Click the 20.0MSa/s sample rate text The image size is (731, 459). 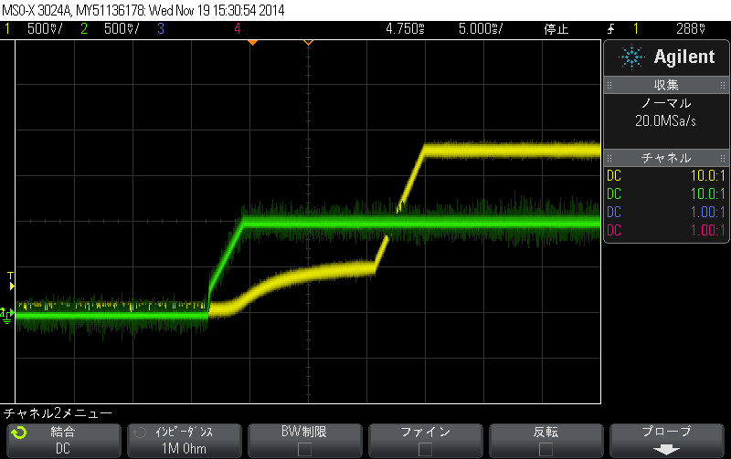click(666, 121)
